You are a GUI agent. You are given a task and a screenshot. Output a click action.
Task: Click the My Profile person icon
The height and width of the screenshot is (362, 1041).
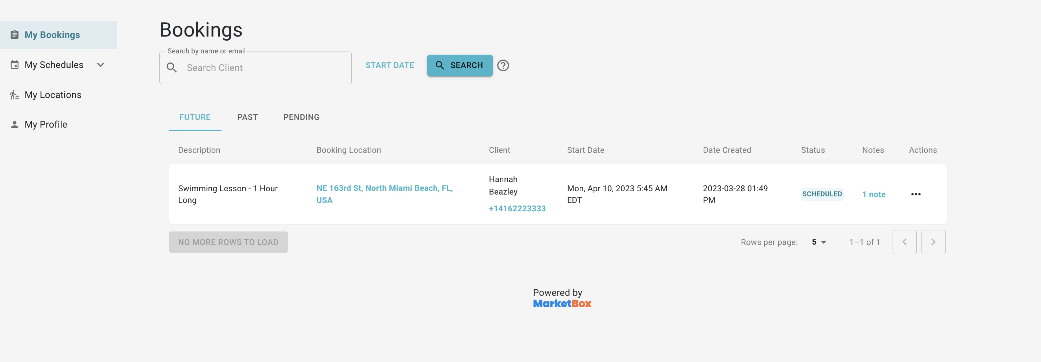pos(15,124)
